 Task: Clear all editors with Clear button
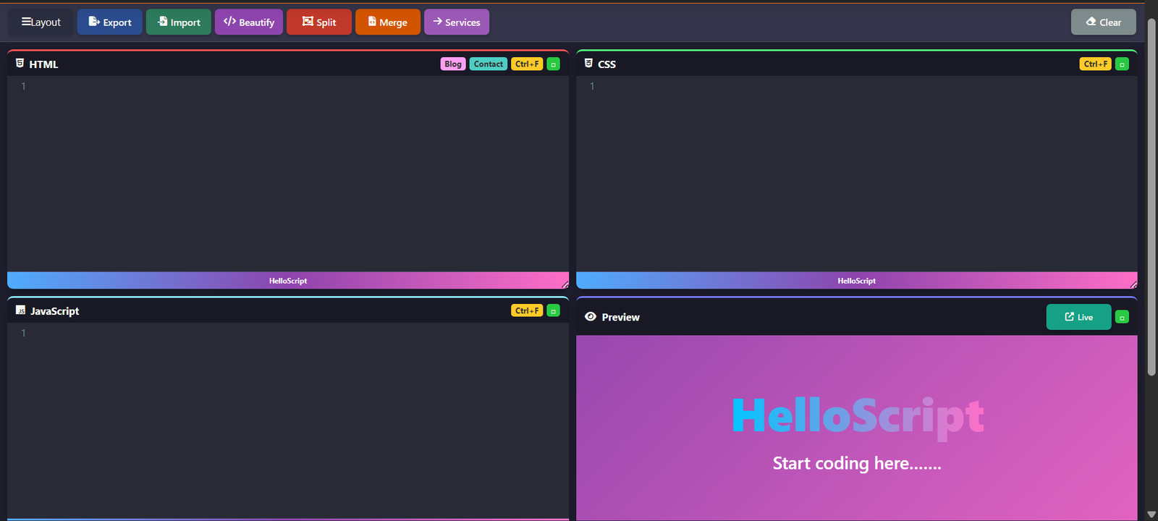tap(1104, 22)
